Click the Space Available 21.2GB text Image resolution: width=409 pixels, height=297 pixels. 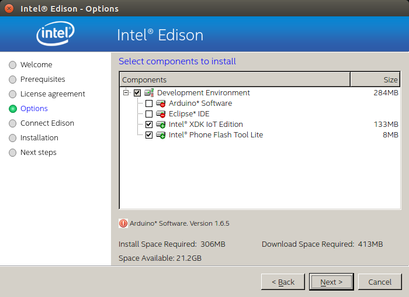click(160, 258)
